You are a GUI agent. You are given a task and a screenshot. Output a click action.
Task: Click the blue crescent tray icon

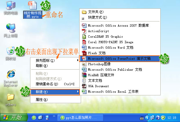158,118
